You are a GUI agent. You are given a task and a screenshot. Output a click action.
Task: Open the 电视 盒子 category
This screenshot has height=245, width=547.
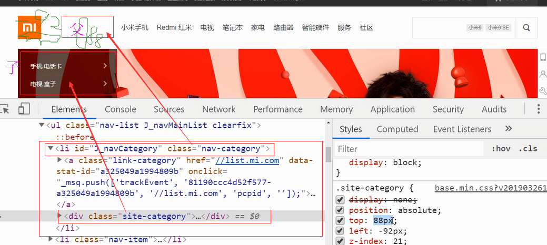coord(43,84)
